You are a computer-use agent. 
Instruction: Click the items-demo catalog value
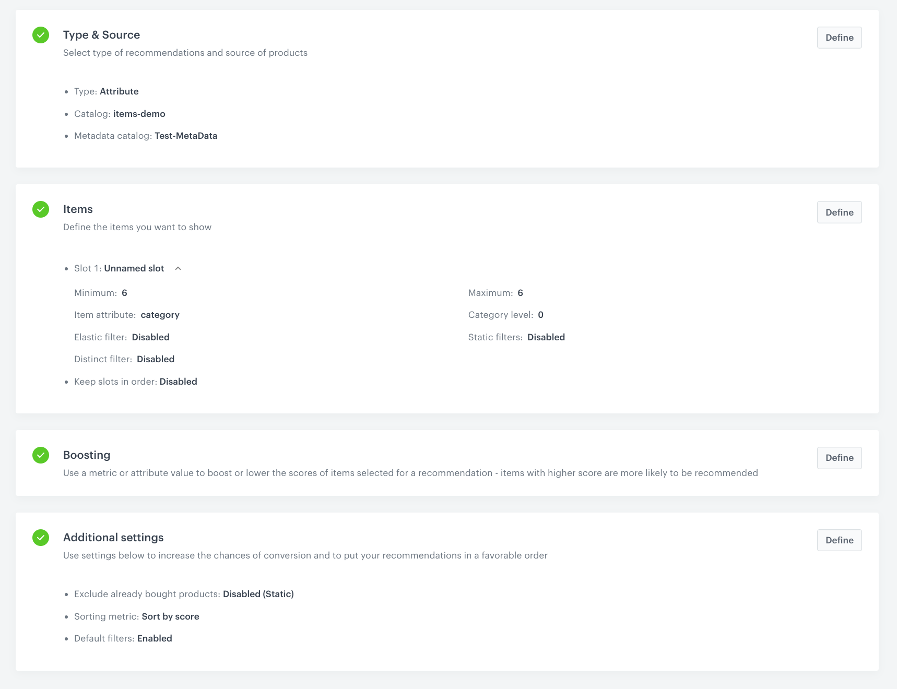tap(139, 114)
